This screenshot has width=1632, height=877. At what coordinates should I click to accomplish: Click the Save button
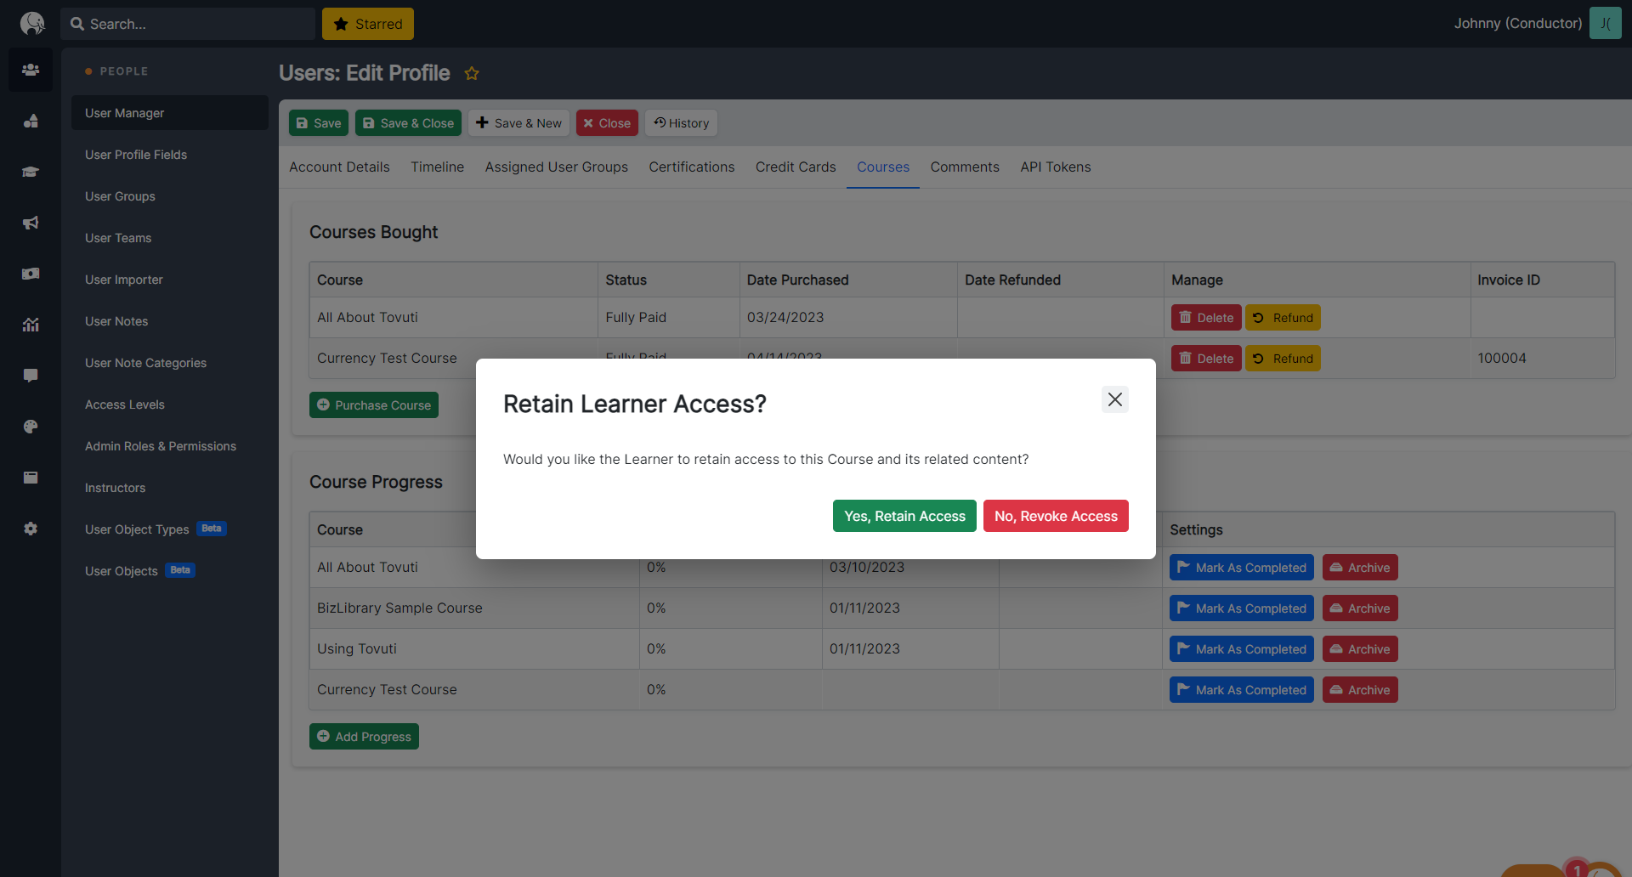(319, 123)
